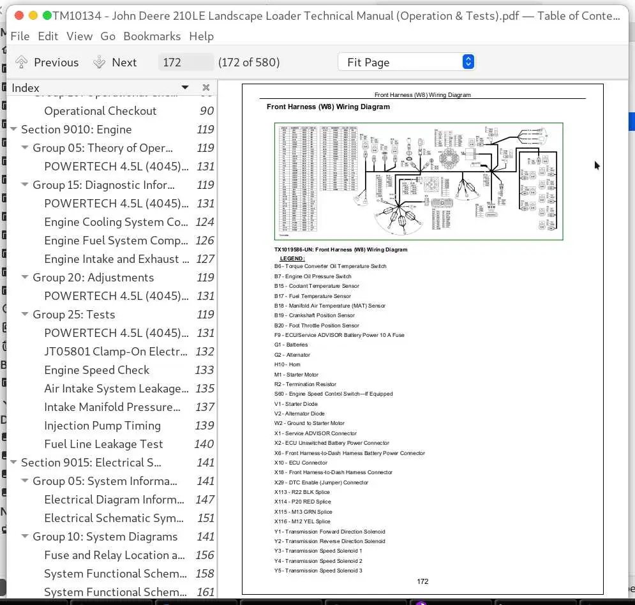Click the LEGEND: underlined heading
Screen dimensions: 635x605
click(292, 258)
